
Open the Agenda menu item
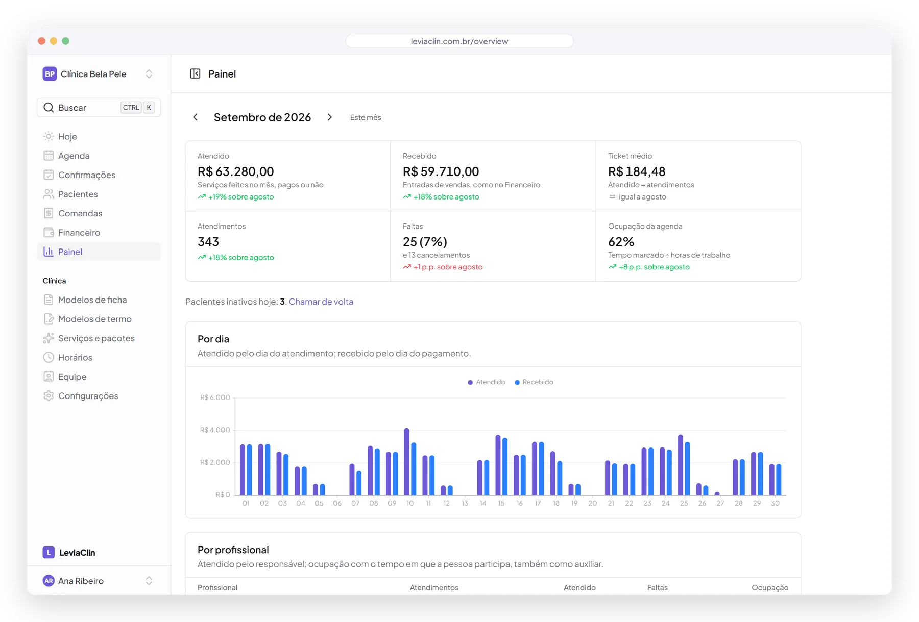point(99,156)
